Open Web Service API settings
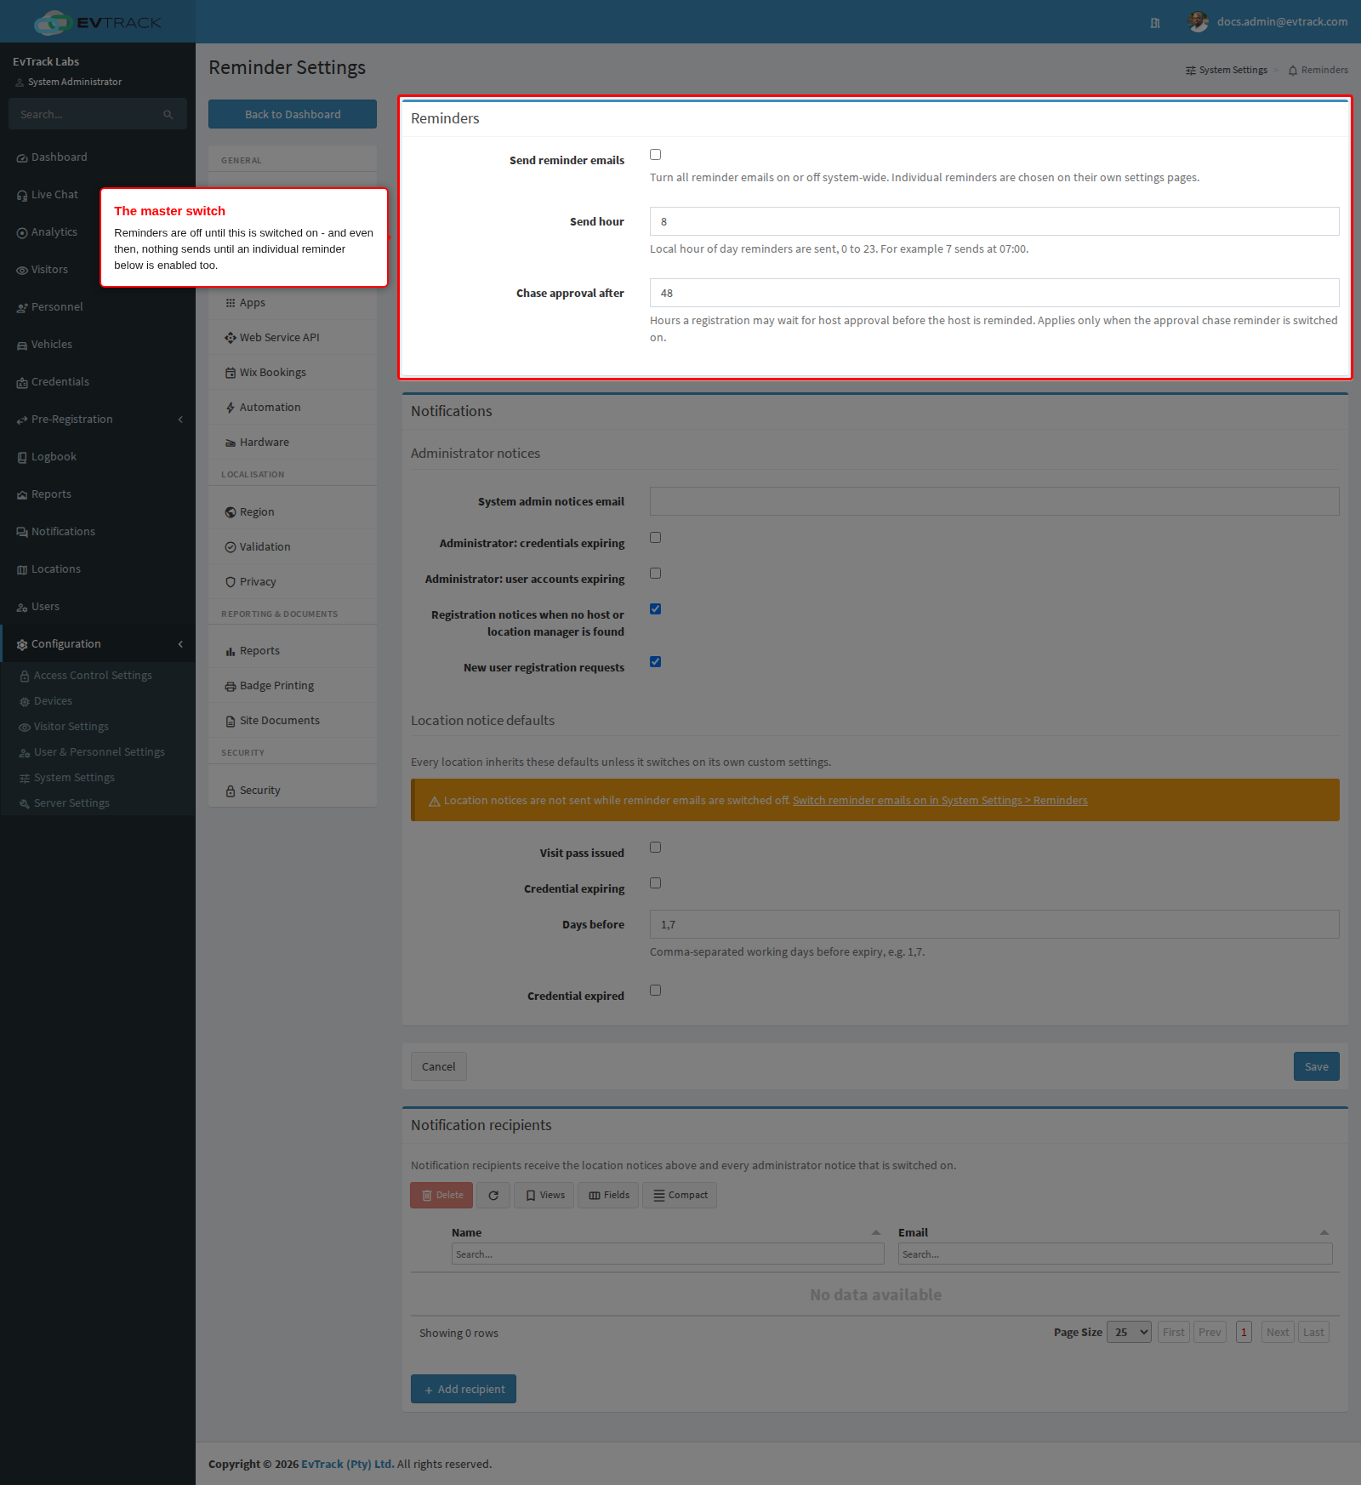The image size is (1361, 1485). click(293, 337)
